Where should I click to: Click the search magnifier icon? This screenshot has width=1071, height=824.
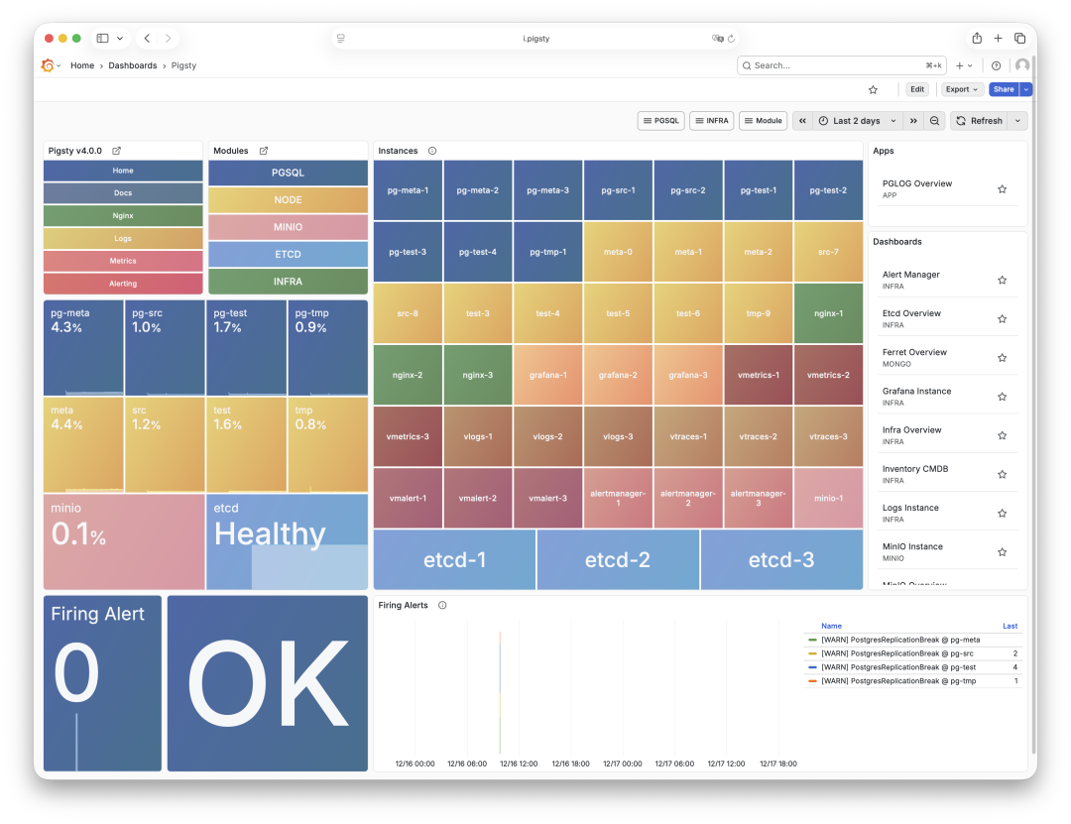tap(747, 65)
